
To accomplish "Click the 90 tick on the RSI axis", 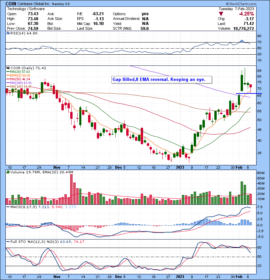I will coord(259,36).
